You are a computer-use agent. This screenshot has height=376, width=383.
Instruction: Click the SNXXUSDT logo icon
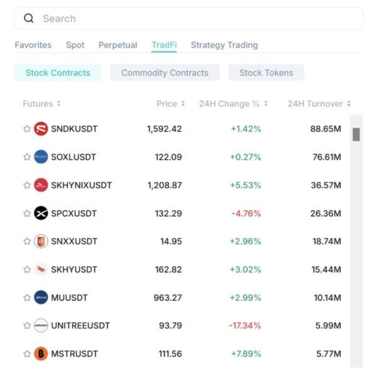coord(41,241)
